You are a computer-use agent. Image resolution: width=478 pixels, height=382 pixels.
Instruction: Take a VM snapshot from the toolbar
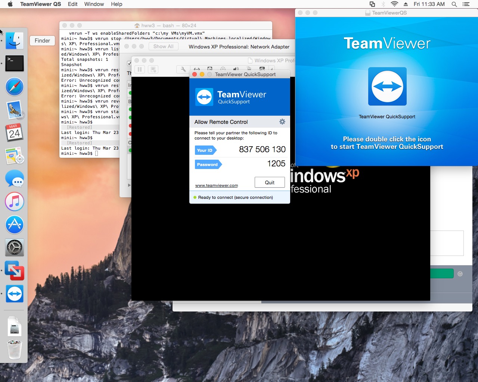coord(153,69)
